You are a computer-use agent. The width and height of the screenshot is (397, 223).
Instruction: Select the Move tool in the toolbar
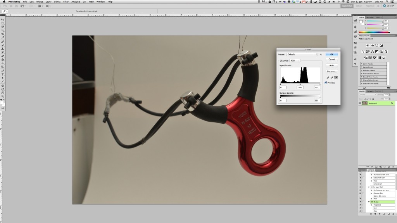pos(3,20)
